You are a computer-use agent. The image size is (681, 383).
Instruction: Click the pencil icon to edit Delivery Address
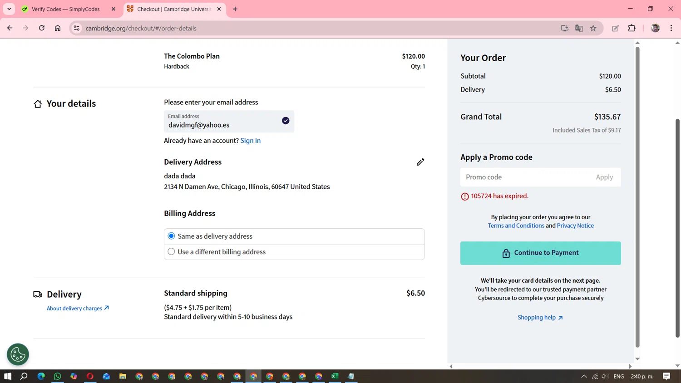tap(420, 162)
